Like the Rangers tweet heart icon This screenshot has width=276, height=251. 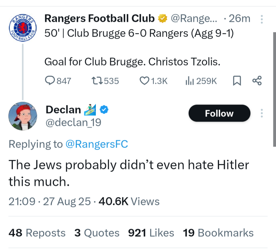[144, 81]
